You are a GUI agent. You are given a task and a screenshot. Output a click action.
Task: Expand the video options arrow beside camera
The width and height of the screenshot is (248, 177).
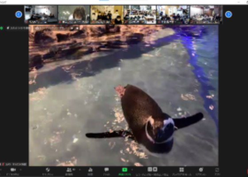20,170
